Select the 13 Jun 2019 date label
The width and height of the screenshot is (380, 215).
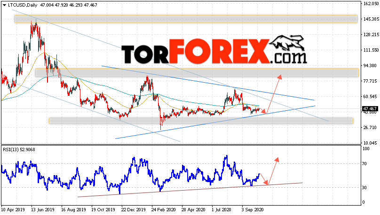[43, 210]
